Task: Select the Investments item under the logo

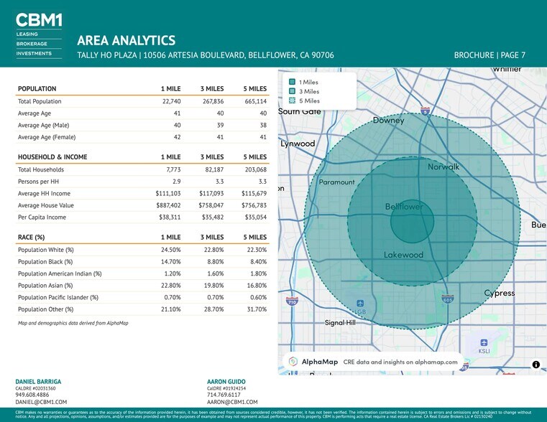Action: (x=34, y=53)
